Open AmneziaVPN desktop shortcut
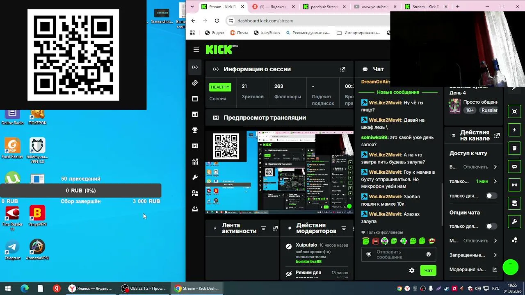The height and width of the screenshot is (295, 525). click(37, 250)
